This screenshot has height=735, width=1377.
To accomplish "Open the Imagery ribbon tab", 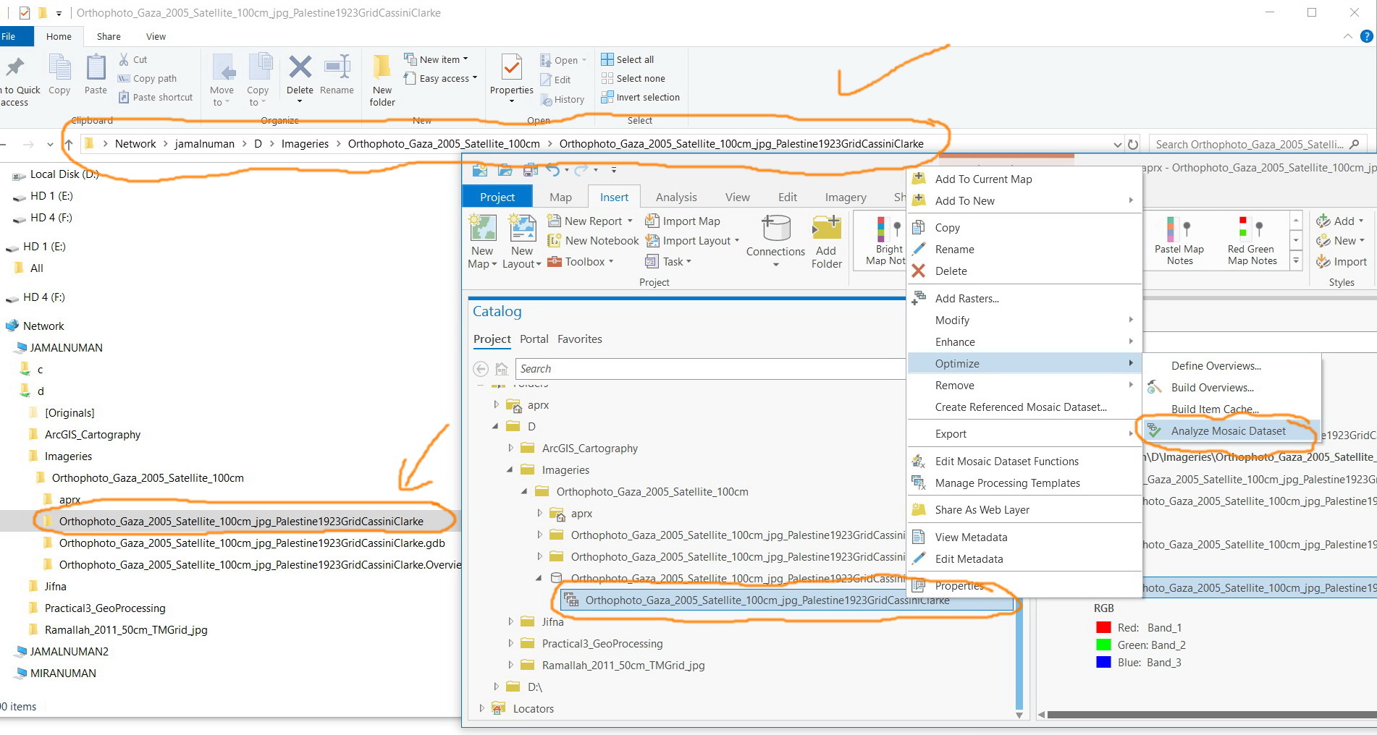I will 846,197.
